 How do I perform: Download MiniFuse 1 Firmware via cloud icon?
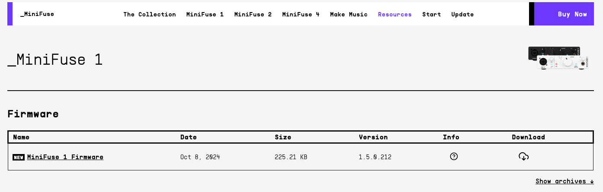[x=523, y=157]
